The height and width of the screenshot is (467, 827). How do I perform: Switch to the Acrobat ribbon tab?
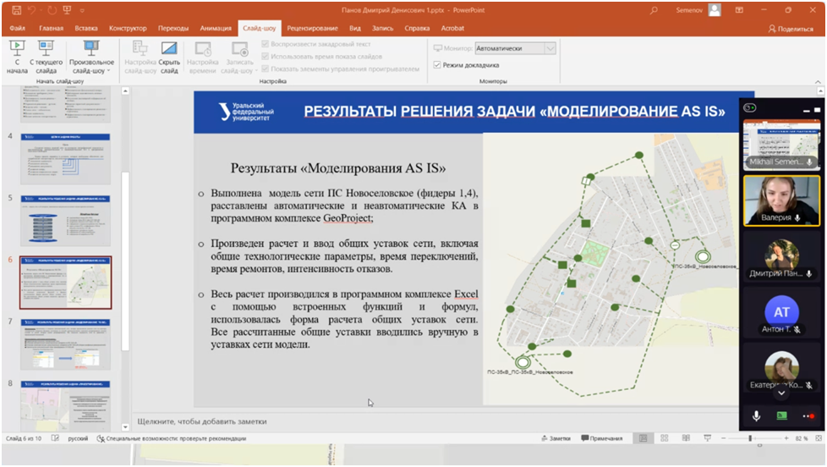click(x=452, y=28)
